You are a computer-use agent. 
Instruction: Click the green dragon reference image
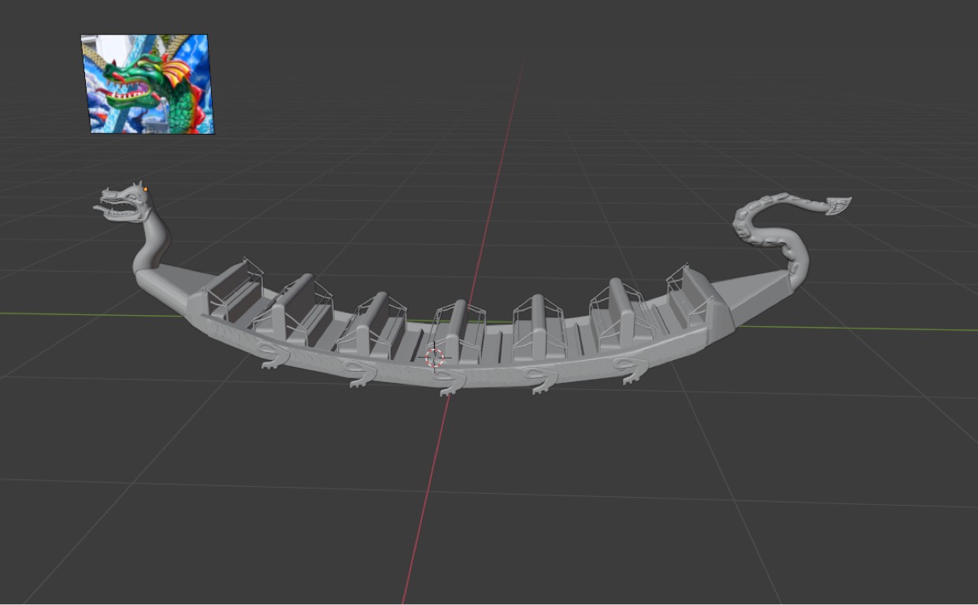(x=147, y=84)
